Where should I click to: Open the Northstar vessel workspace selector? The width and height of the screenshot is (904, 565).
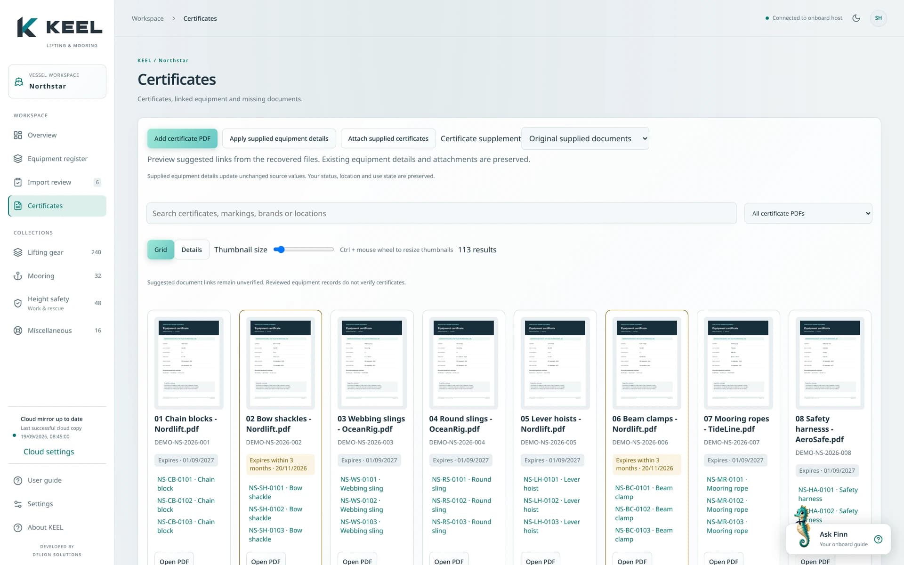point(57,81)
